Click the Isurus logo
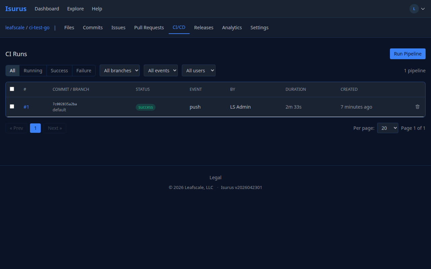Screen dimensions: 431x269 16,9
